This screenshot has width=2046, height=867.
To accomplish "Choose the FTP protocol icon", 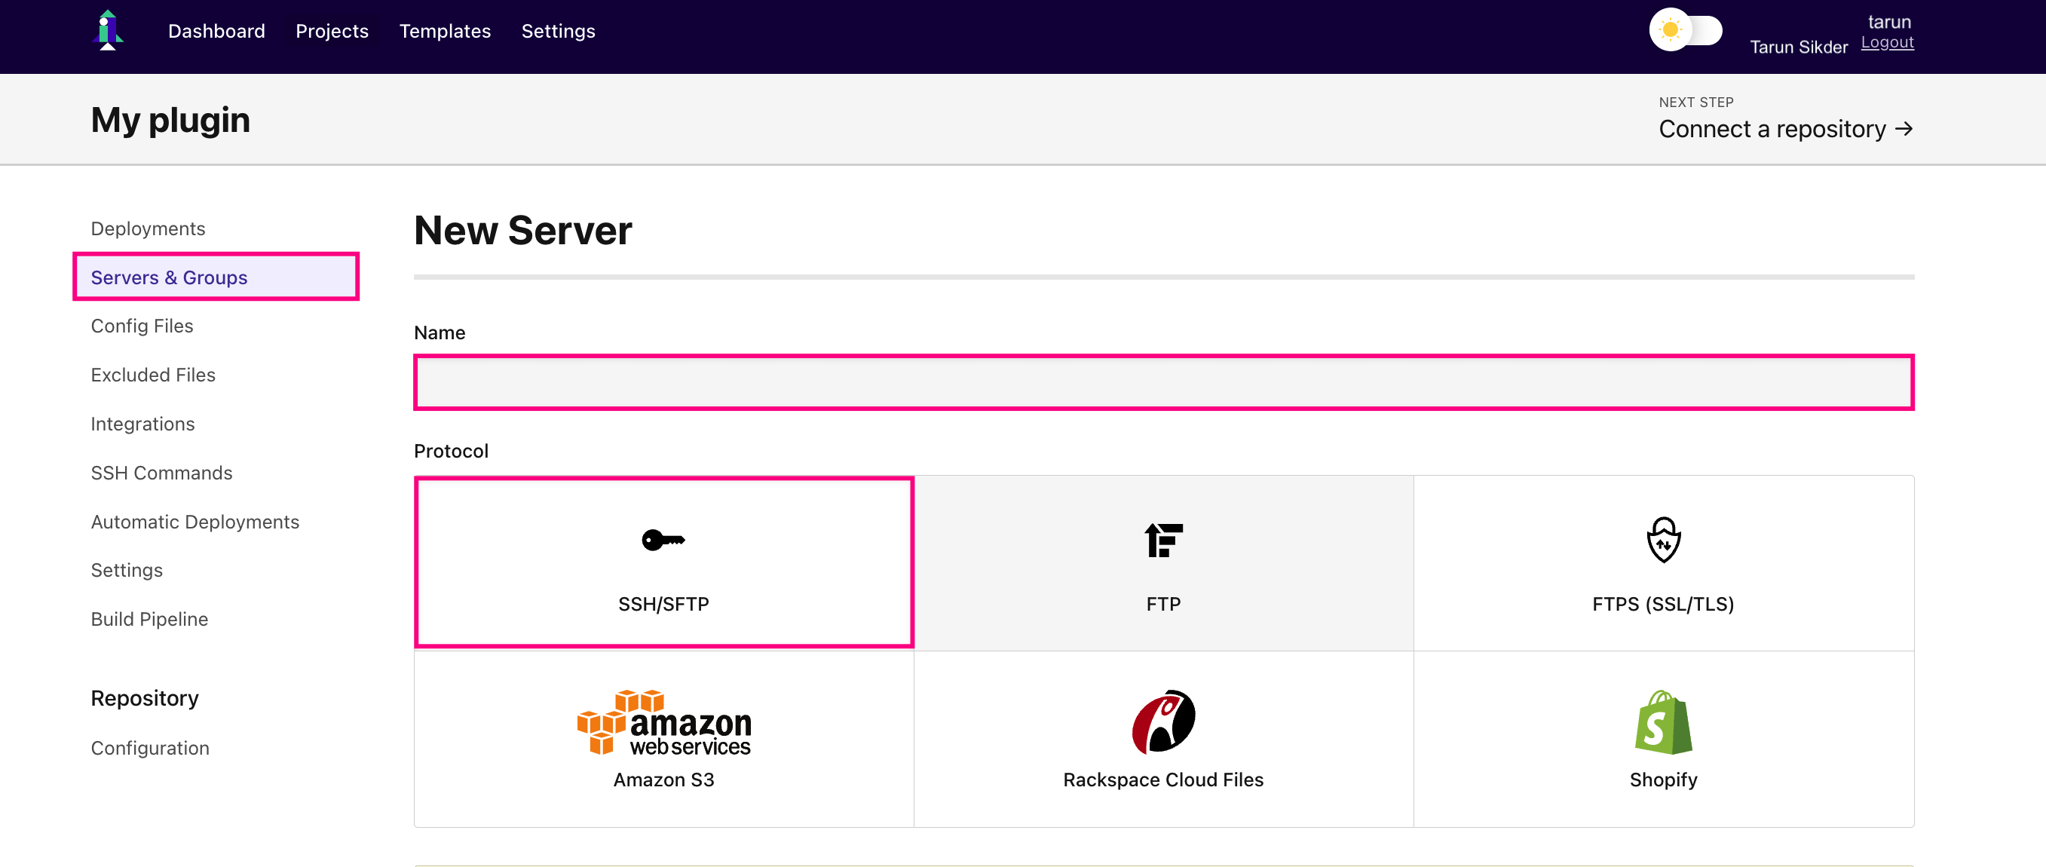I will [x=1162, y=540].
